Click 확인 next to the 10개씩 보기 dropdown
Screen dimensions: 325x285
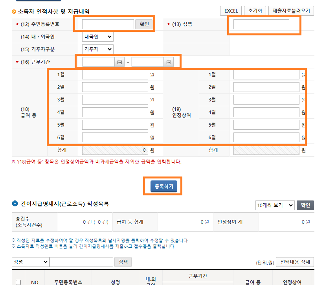pos(305,205)
